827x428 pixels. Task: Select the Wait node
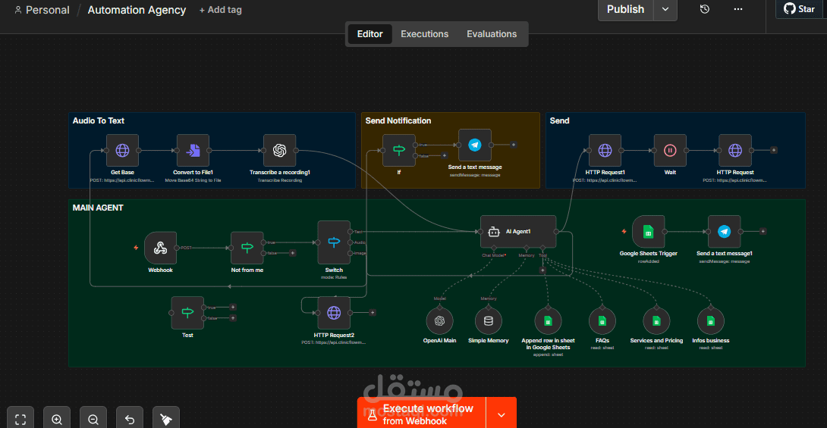coord(670,151)
